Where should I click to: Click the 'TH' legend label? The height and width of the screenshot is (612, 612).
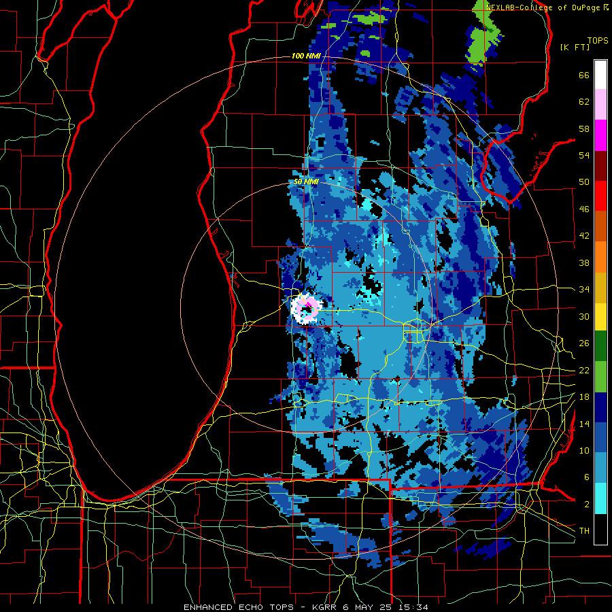pos(584,530)
